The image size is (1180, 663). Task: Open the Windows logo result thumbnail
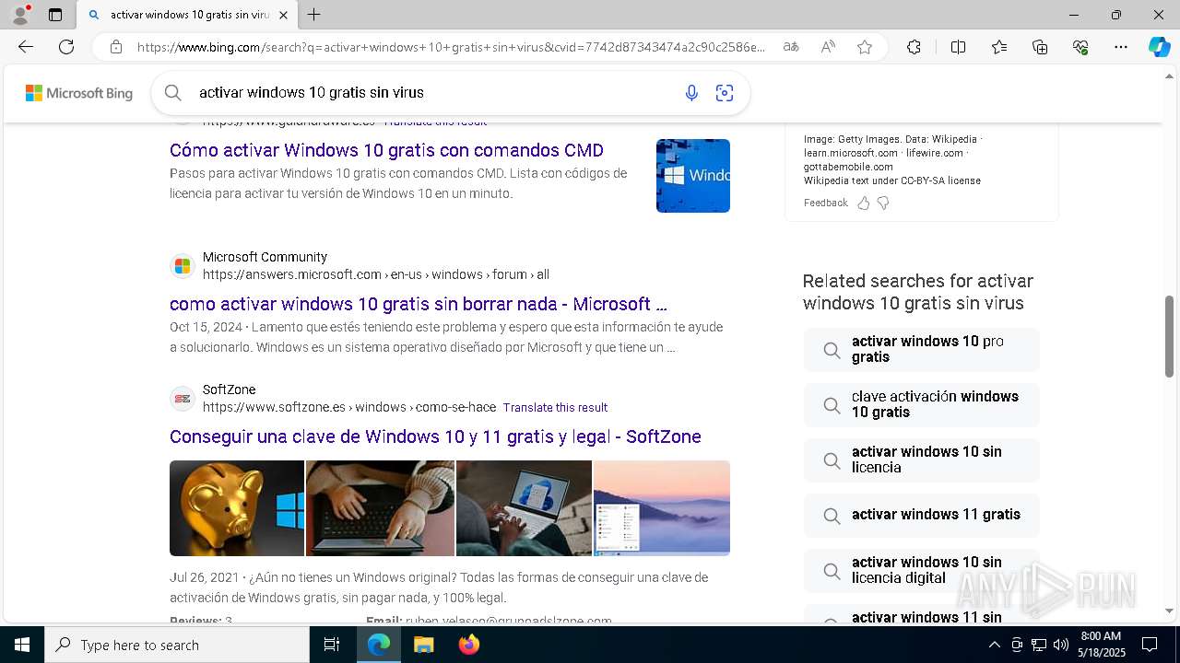(x=693, y=176)
